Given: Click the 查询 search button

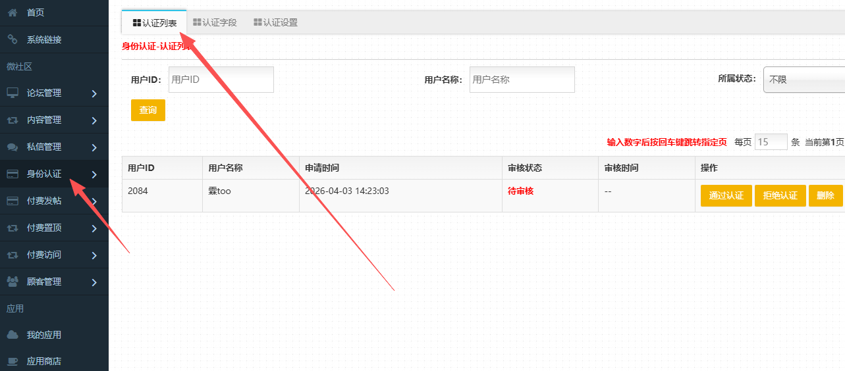Looking at the screenshot, I should tap(148, 111).
